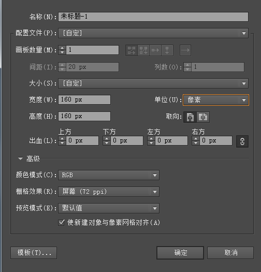The image size is (261, 272).
Task: Select the grid by column arrangement icon
Action: coord(143,50)
